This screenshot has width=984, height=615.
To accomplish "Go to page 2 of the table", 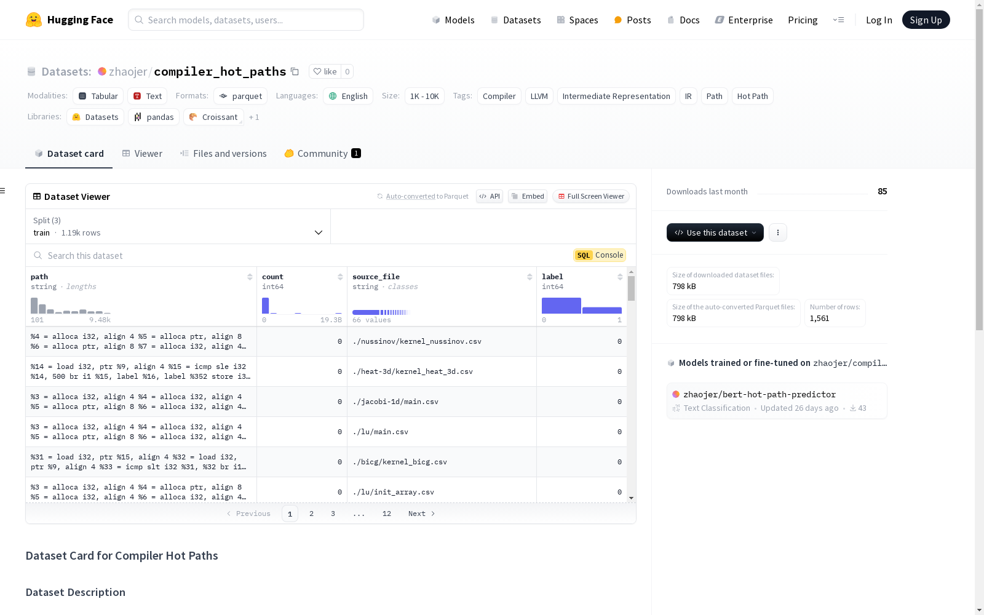I will (311, 514).
